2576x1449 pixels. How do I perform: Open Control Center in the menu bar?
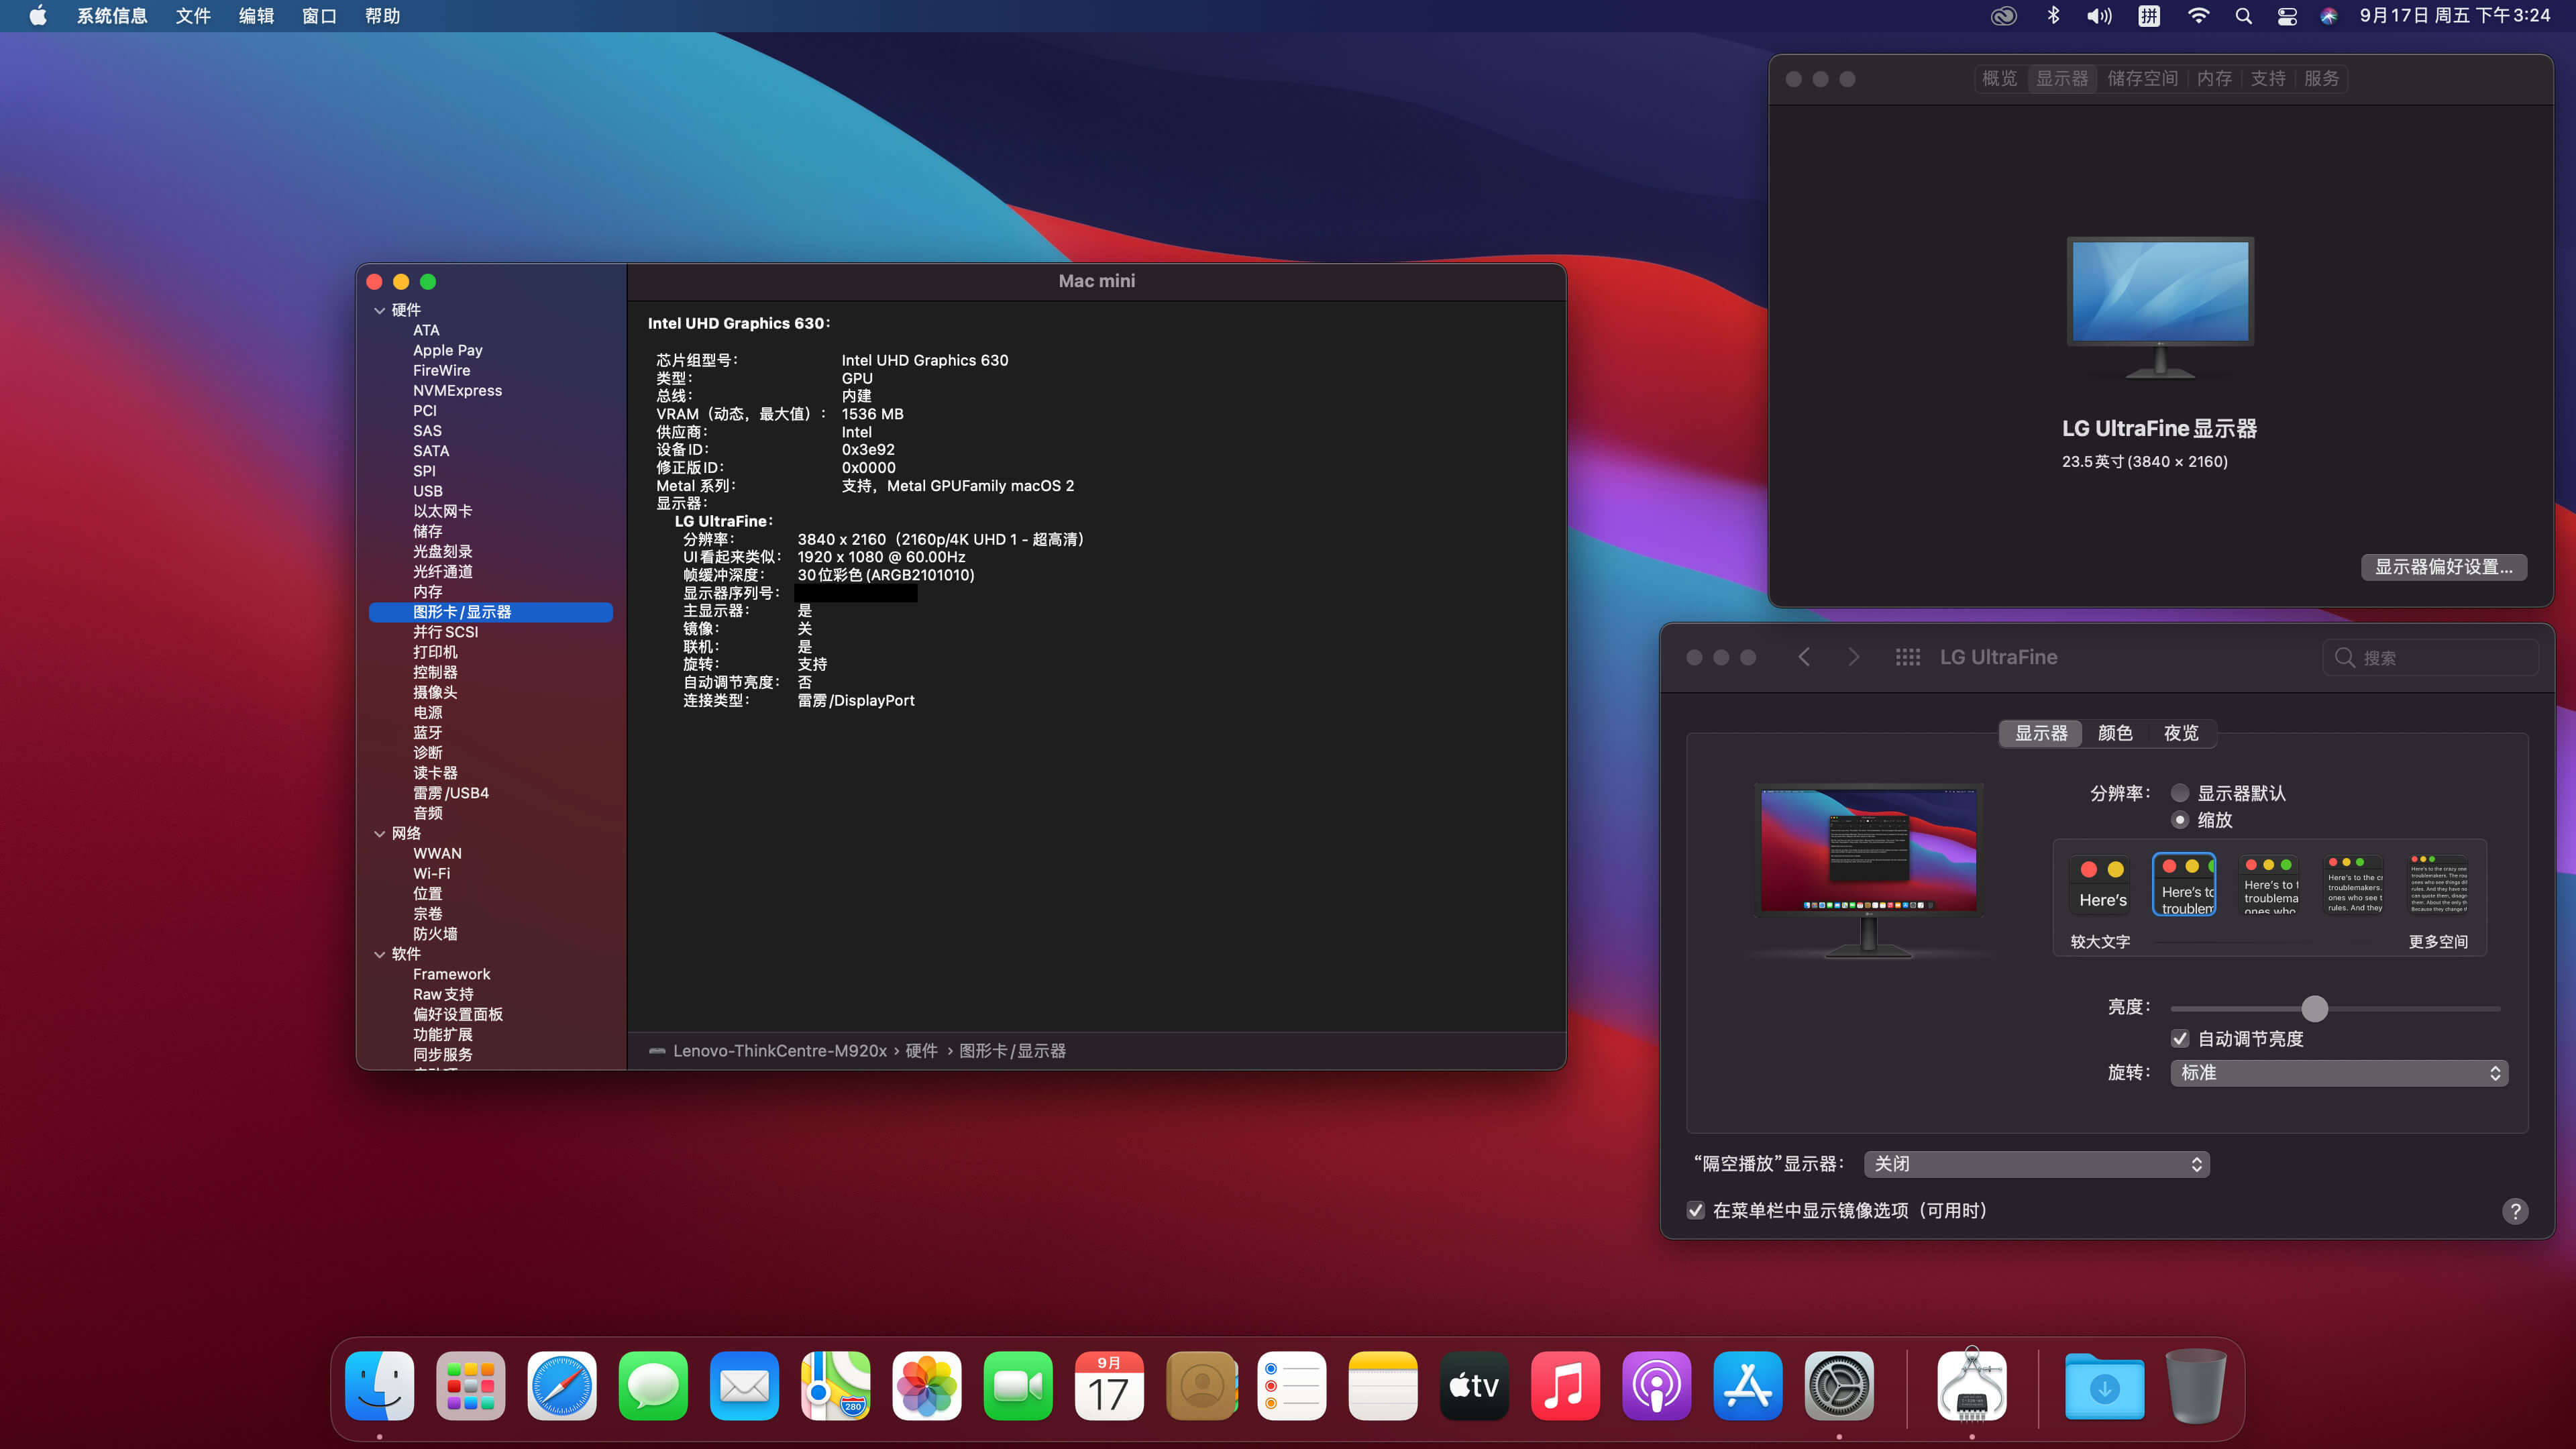pos(2287,16)
